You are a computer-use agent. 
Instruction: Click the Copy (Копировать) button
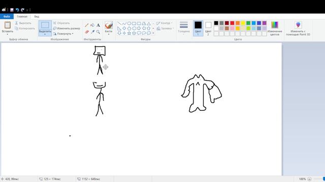click(25, 28)
